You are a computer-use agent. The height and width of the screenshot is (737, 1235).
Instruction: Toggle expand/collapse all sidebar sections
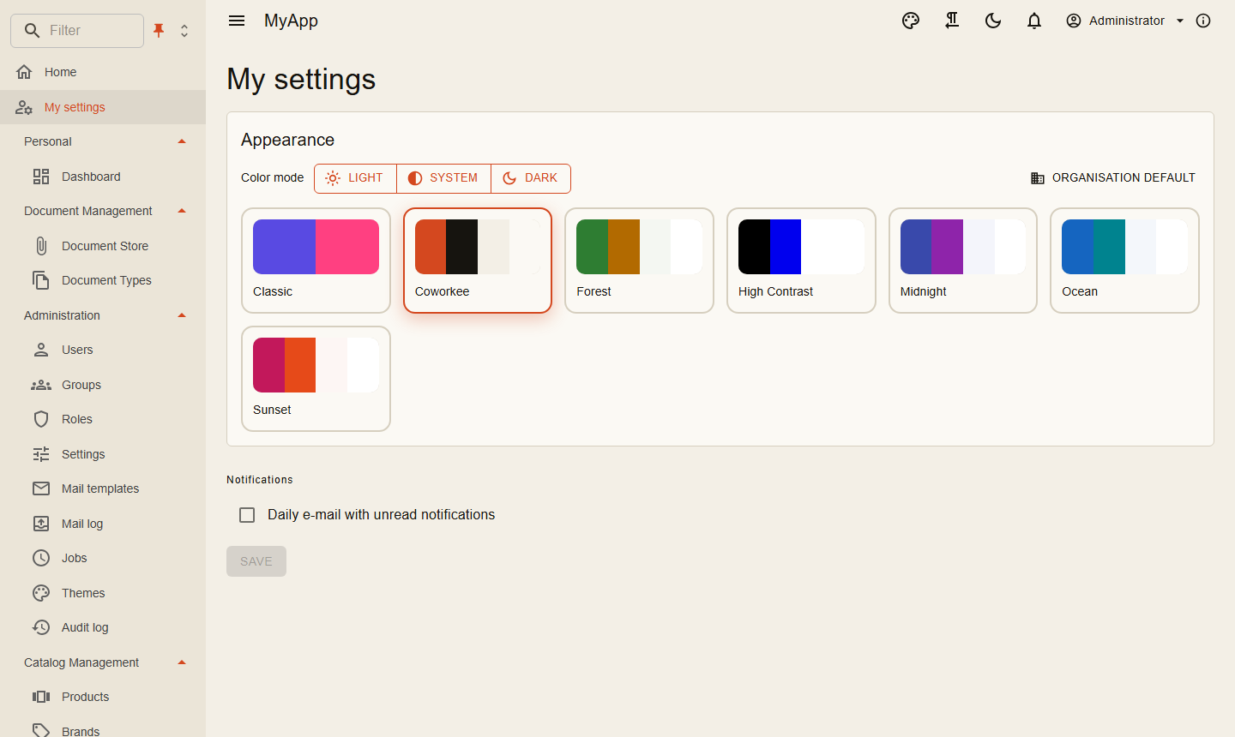coord(184,31)
